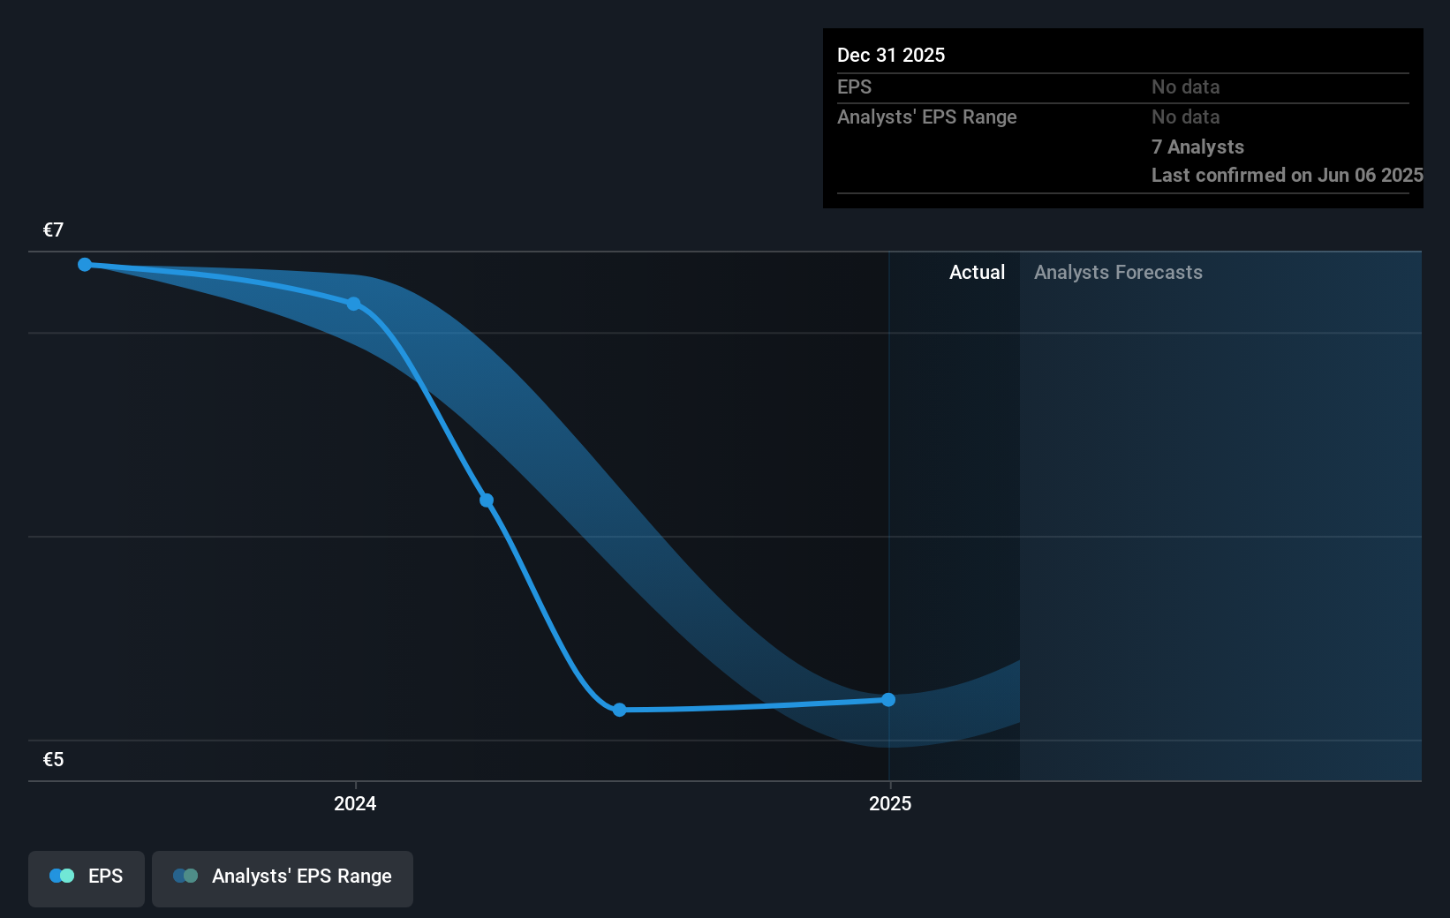Click the 'Analysts' EPS Range' tooltip row label
Screen dimensions: 1450x918
click(927, 117)
